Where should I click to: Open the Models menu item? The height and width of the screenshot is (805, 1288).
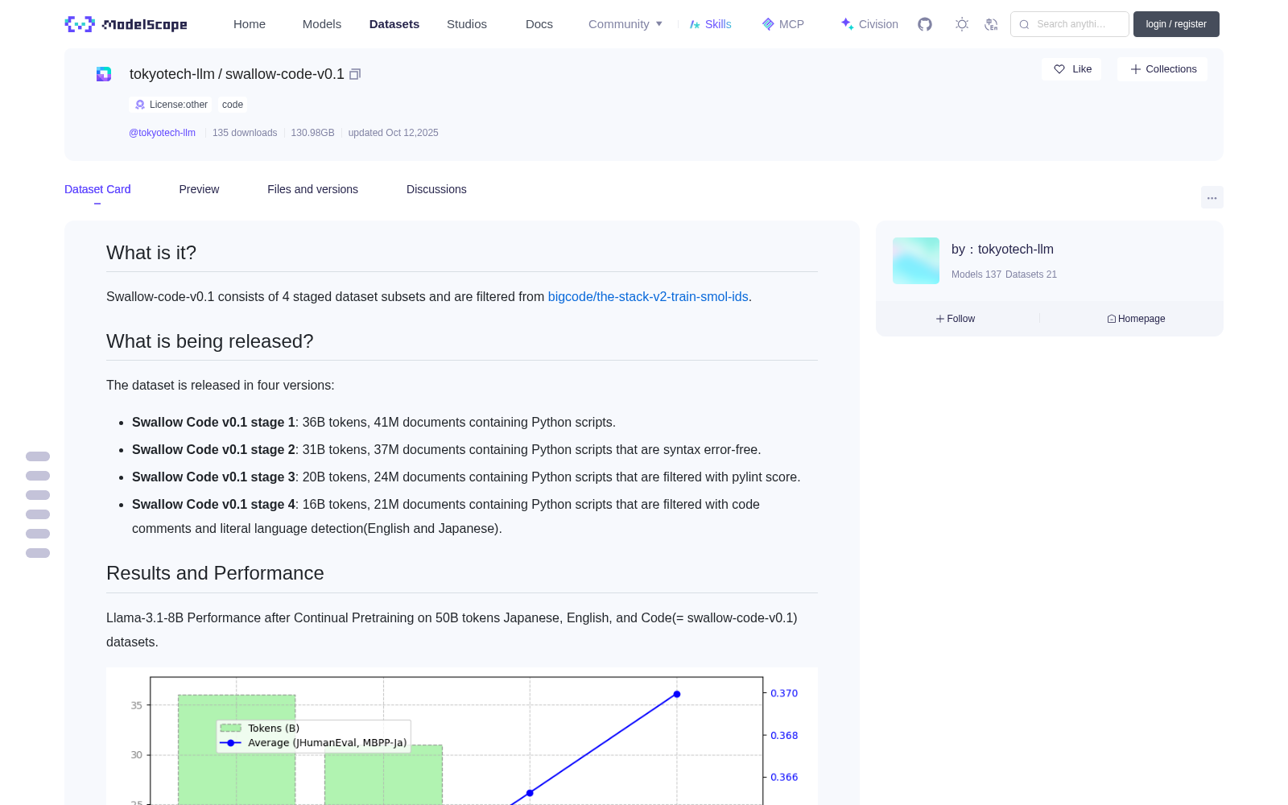point(322,24)
